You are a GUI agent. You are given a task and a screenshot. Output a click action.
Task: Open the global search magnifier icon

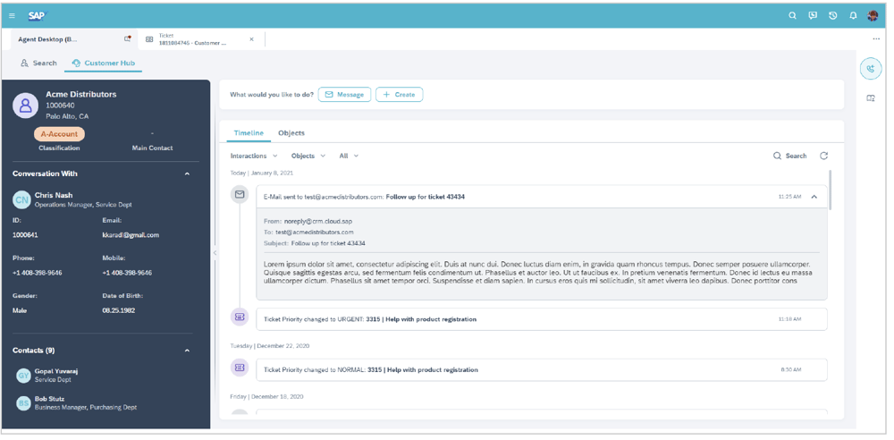792,16
